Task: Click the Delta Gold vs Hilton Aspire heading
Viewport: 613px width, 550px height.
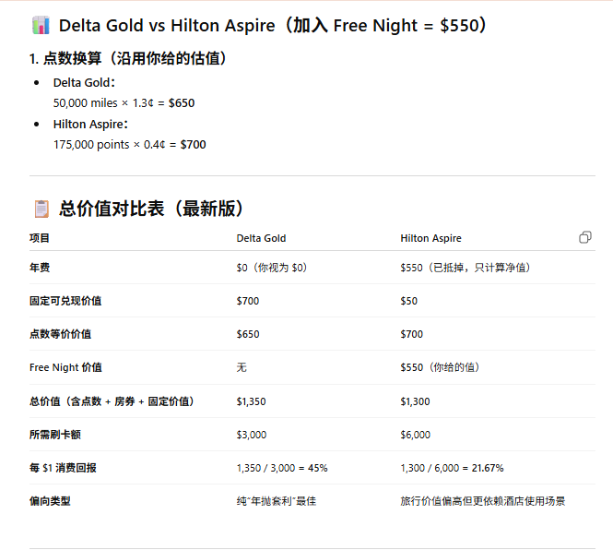Action: (x=272, y=26)
